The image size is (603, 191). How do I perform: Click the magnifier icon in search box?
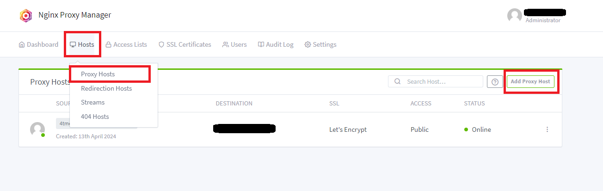pyautogui.click(x=397, y=81)
